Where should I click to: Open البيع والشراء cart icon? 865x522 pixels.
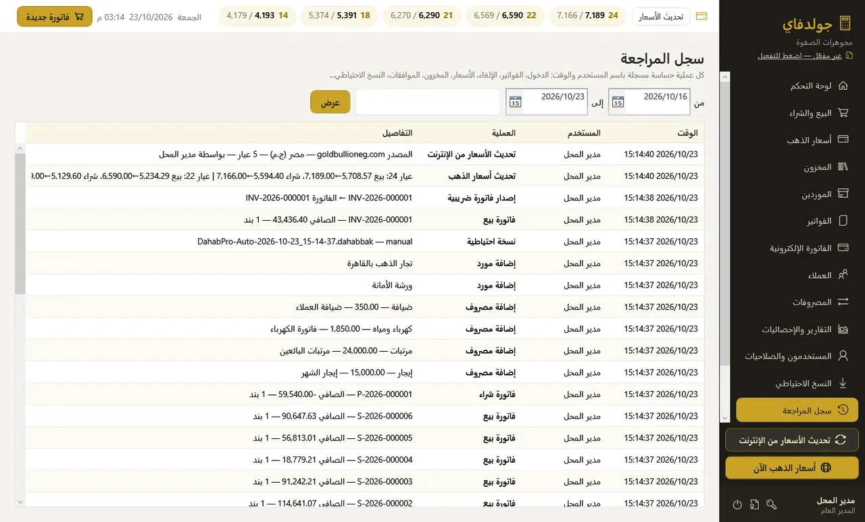point(843,113)
